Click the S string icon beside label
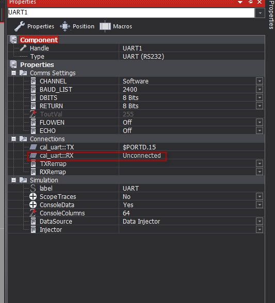Screen dimensions: 275x303 [x=33, y=188]
